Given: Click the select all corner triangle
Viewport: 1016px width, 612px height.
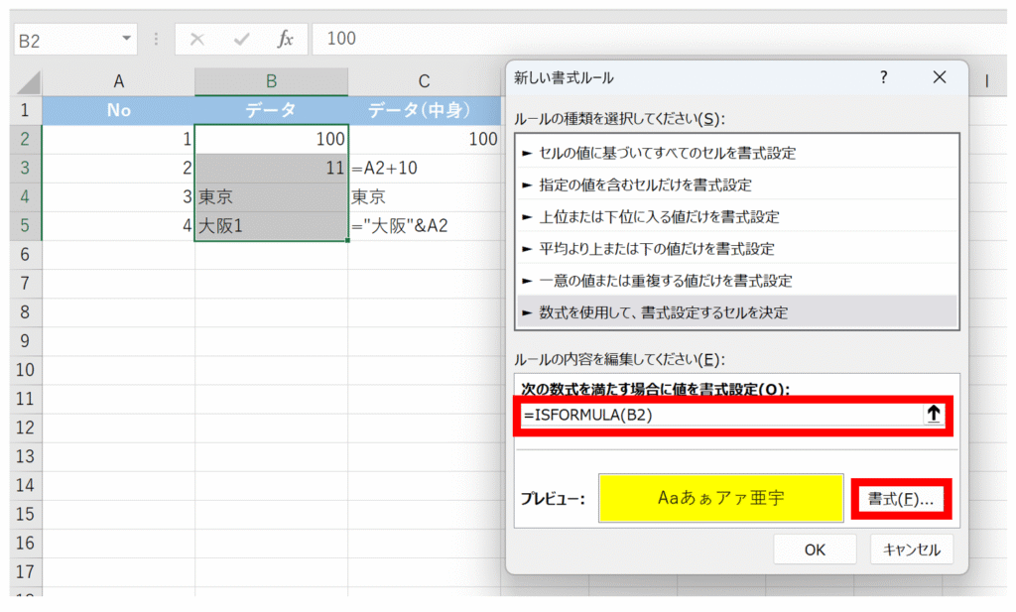Looking at the screenshot, I should pos(28,82).
